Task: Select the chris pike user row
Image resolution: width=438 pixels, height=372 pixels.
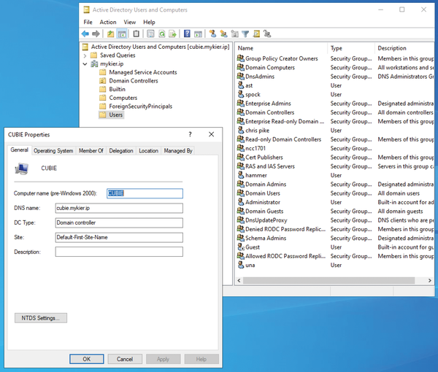Action: pos(335,131)
